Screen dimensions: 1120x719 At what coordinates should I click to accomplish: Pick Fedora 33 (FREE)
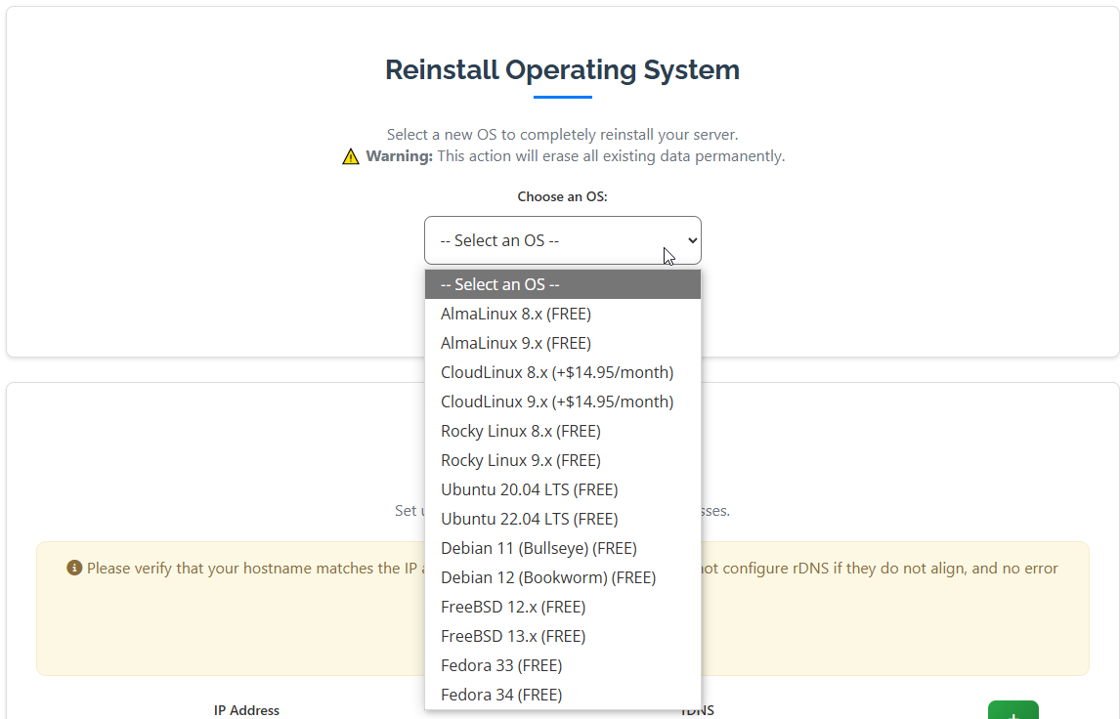563,664
